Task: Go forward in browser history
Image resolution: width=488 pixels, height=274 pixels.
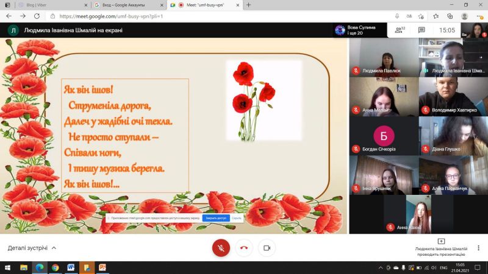Action: point(23,16)
